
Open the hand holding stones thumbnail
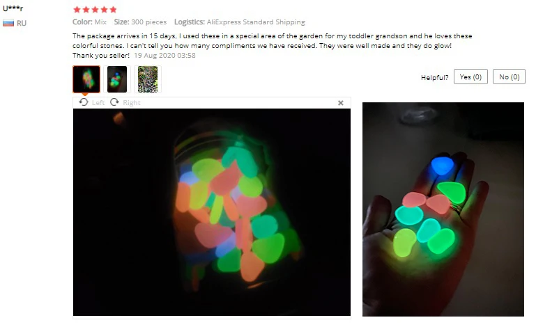pyautogui.click(x=117, y=79)
